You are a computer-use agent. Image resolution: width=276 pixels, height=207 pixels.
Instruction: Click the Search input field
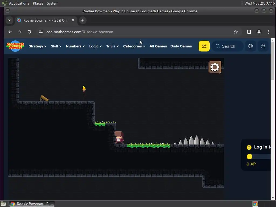click(228, 46)
